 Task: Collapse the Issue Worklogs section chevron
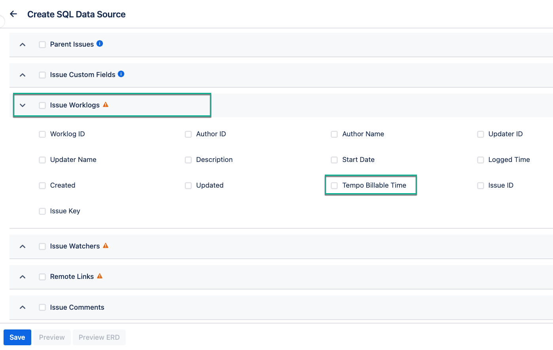click(x=23, y=105)
